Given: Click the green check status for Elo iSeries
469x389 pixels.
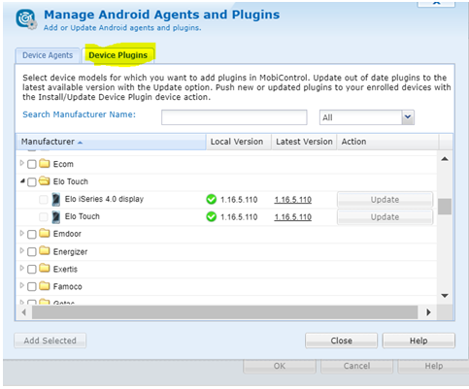Looking at the screenshot, I should (x=212, y=200).
